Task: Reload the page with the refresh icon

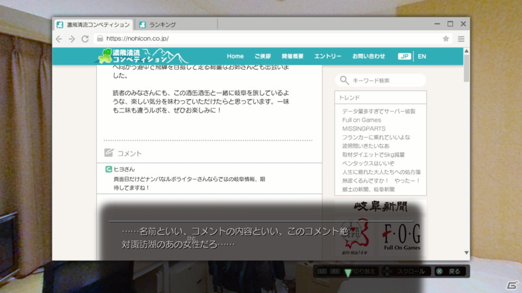Action: click(x=85, y=39)
